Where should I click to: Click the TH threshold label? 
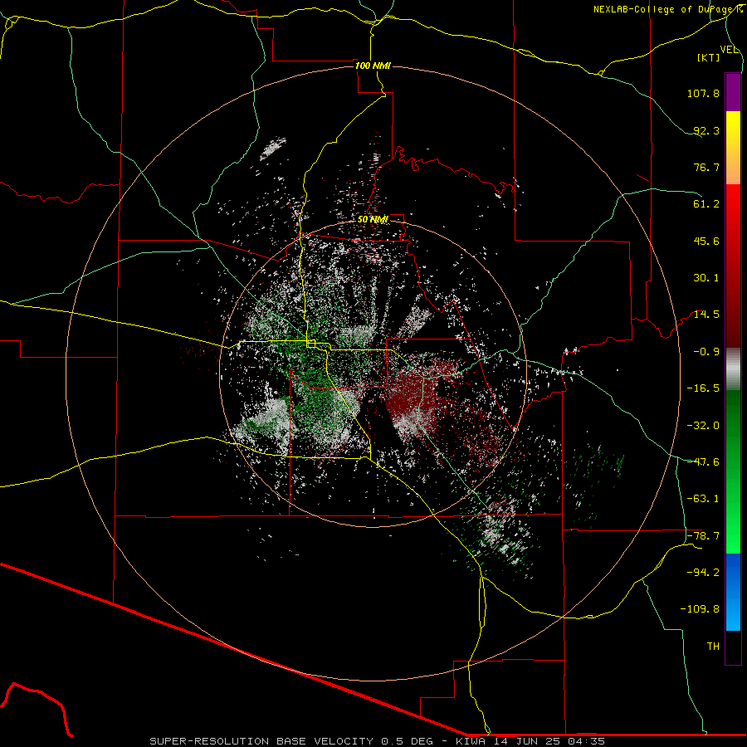[x=713, y=647]
